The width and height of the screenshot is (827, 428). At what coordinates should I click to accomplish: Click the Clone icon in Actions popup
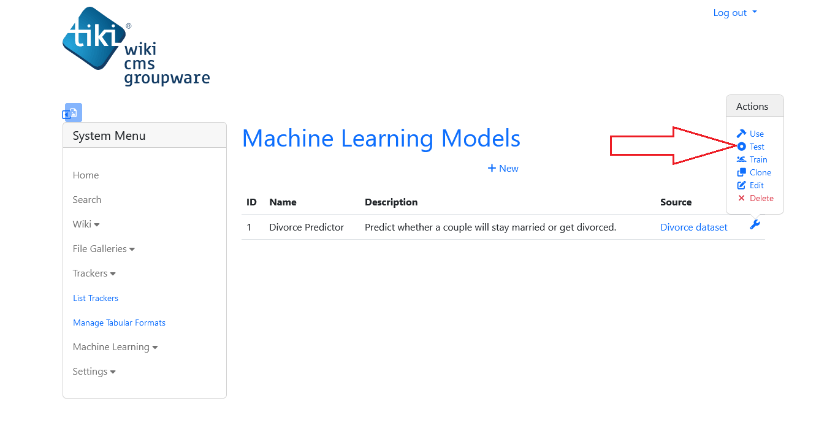pyautogui.click(x=741, y=172)
